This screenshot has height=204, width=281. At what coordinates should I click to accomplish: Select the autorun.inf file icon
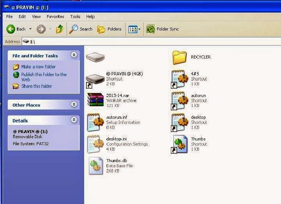point(96,122)
